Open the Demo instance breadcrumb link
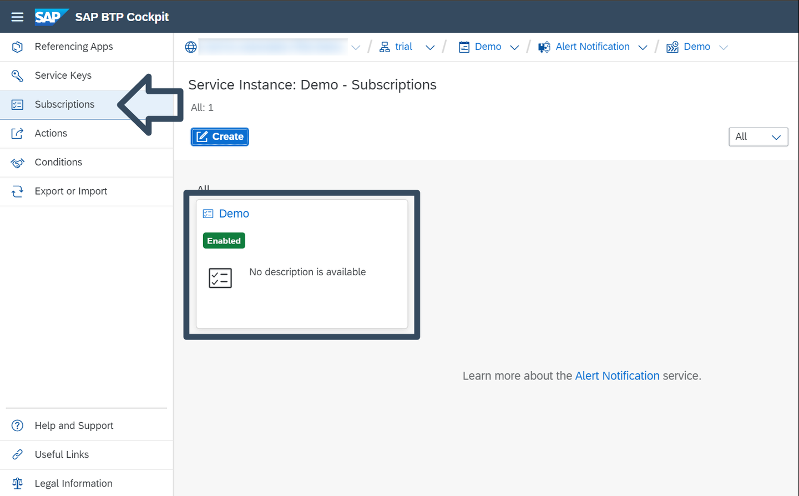799x496 pixels. tap(697, 47)
